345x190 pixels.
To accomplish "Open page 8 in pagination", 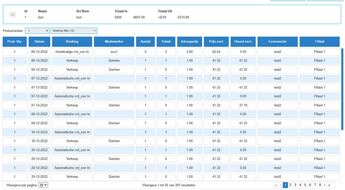I will click(320, 185).
